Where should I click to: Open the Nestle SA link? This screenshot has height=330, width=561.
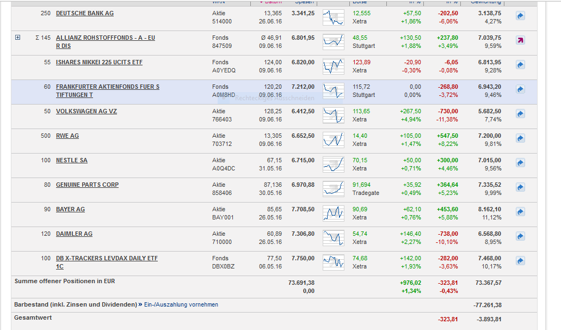click(x=72, y=160)
